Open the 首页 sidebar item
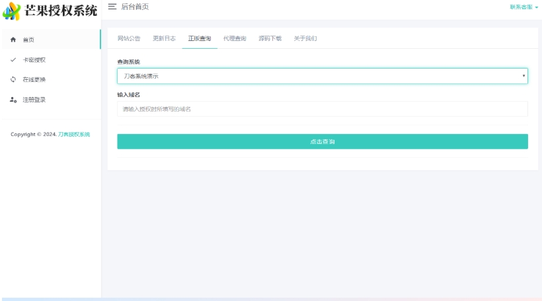542x301 pixels. pyautogui.click(x=52, y=40)
